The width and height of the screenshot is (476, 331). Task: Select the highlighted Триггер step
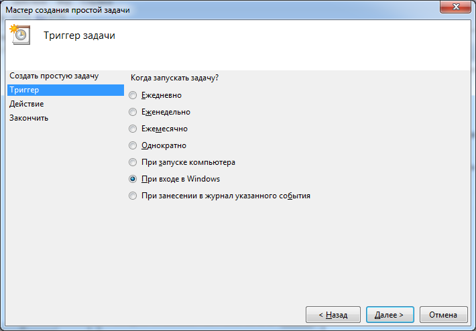tap(24, 90)
